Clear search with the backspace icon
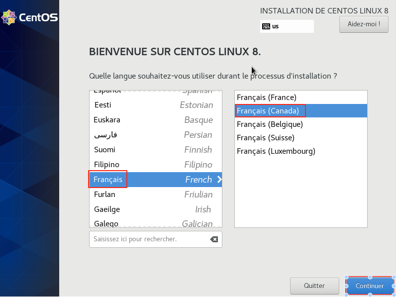This screenshot has width=396, height=297. coord(214,239)
